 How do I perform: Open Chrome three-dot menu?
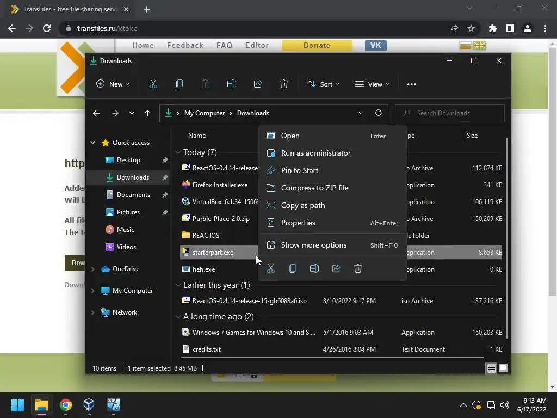coord(545,28)
